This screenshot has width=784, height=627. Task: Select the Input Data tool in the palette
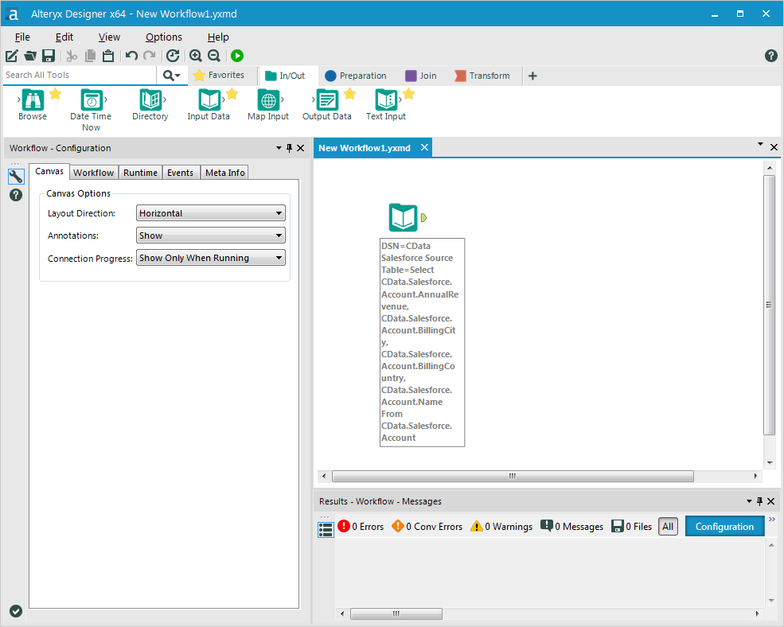coord(209,104)
